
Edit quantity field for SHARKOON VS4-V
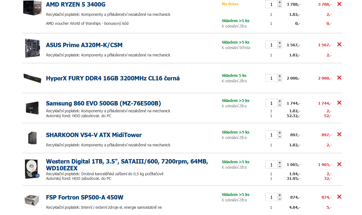tap(271, 135)
